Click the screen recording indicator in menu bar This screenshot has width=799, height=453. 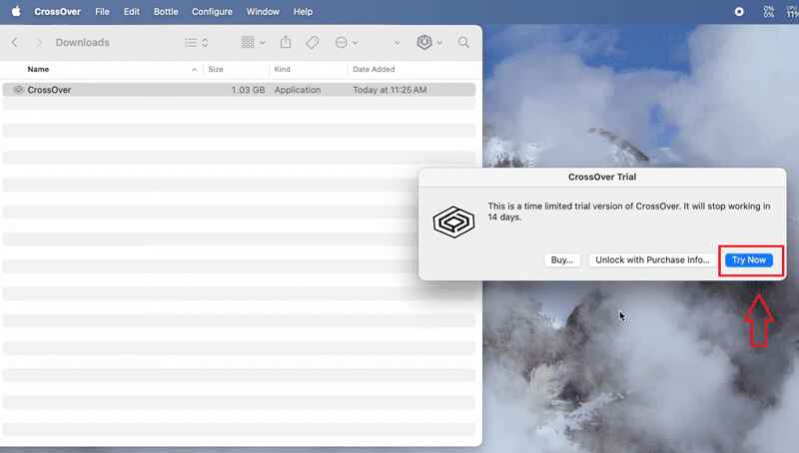(739, 12)
